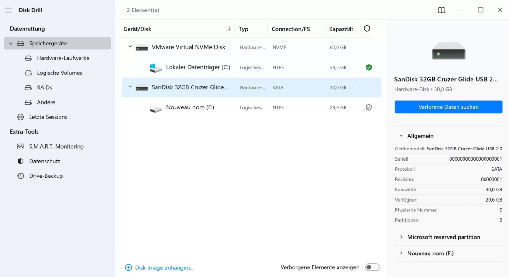Click the large drive image in details panel
The image size is (509, 277).
pos(449,51)
